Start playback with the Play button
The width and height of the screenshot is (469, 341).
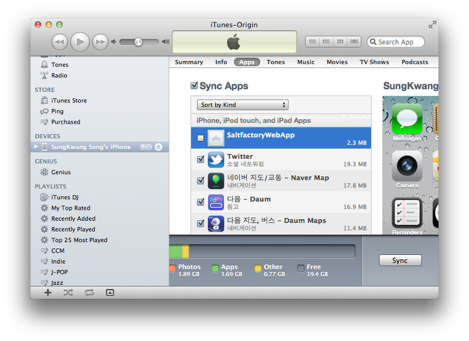point(80,42)
